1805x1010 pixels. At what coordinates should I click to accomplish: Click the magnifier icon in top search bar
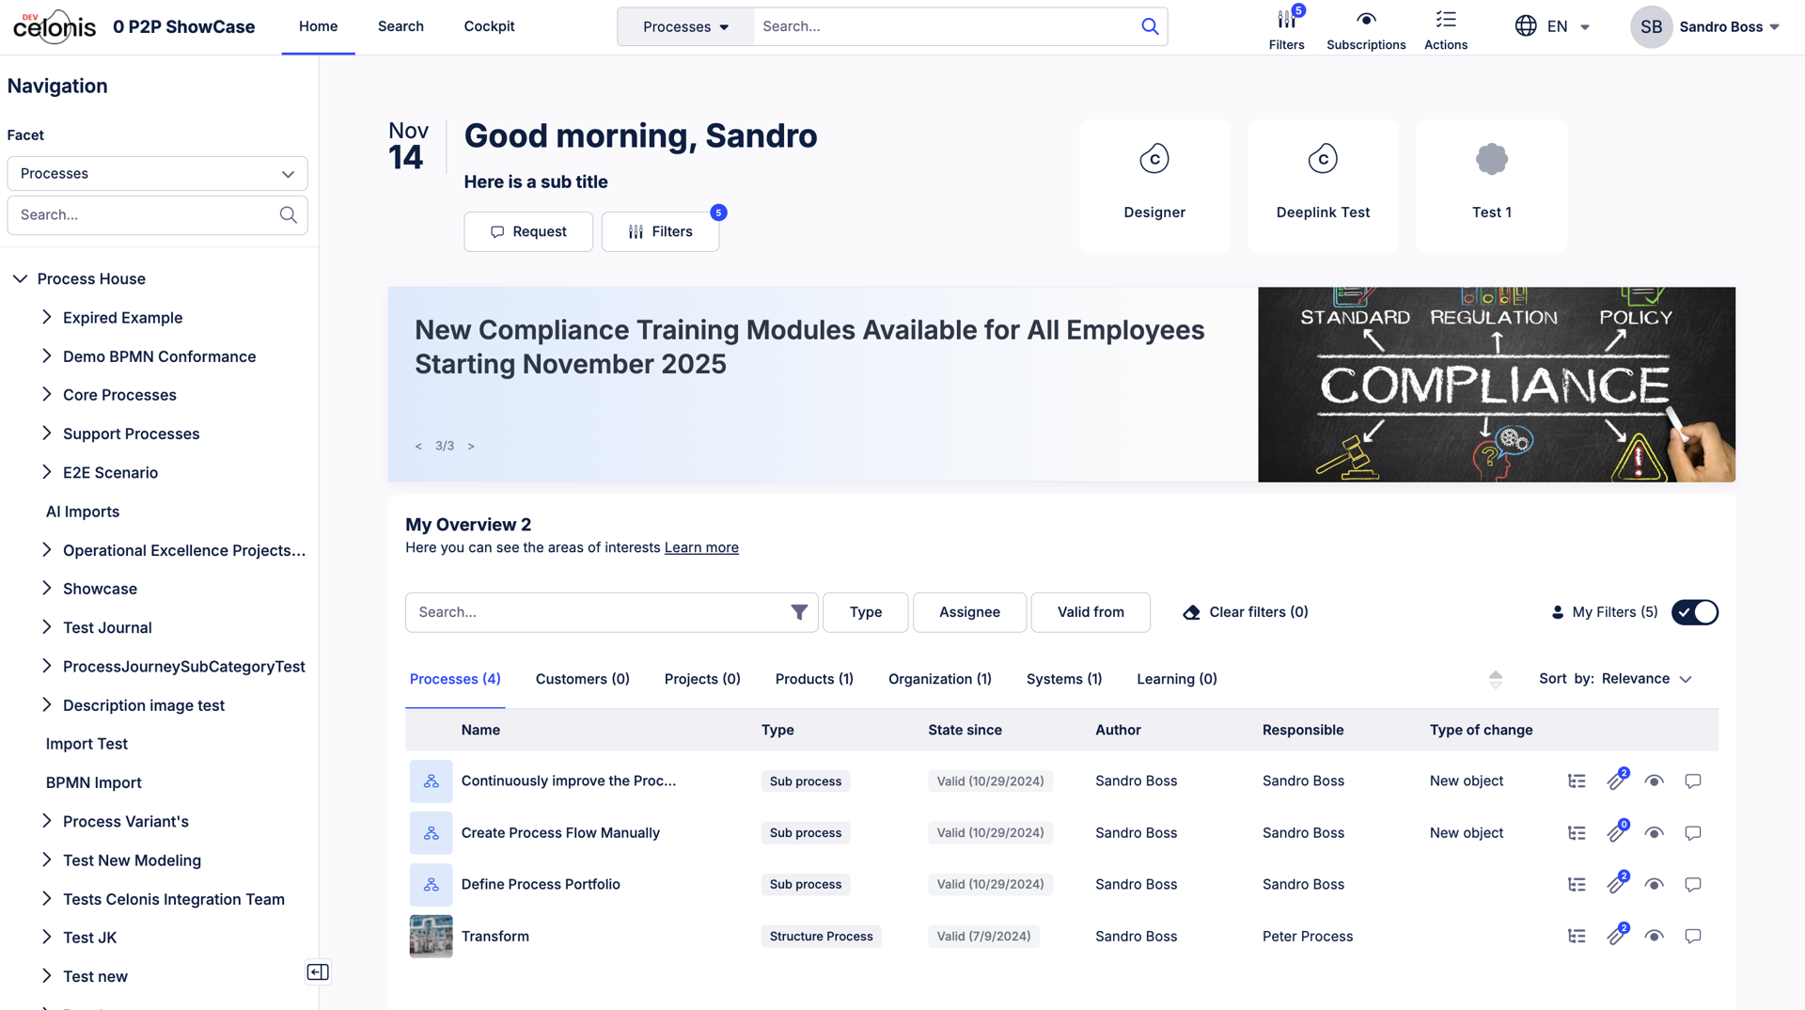click(x=1149, y=26)
